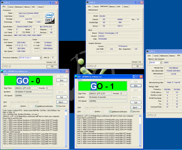Image resolution: width=182 pixels, height=150 pixels.
Task: Toggle Tray Icon checkbox in GO - 1 window
Action: [135, 112]
